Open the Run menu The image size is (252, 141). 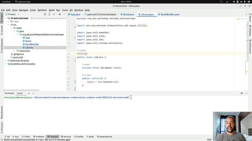pos(58,10)
